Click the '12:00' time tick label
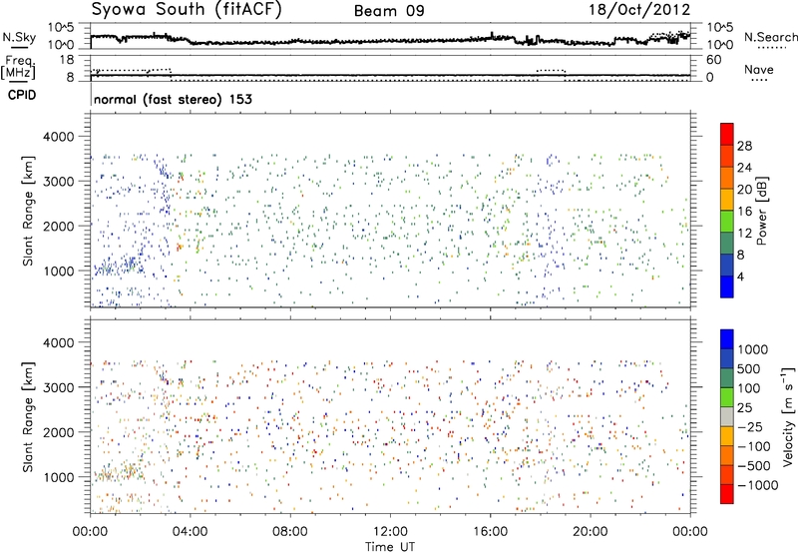This screenshot has width=798, height=553. (x=390, y=532)
